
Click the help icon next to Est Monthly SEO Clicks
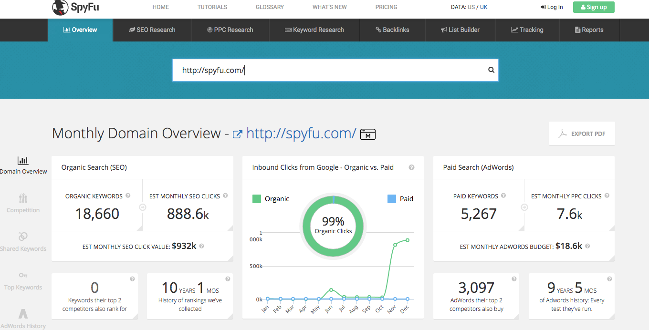click(225, 196)
